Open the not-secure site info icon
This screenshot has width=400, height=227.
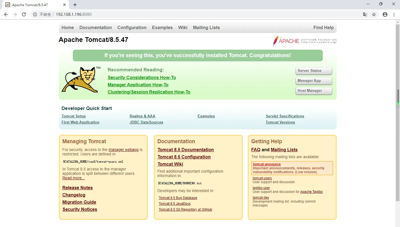click(35, 14)
